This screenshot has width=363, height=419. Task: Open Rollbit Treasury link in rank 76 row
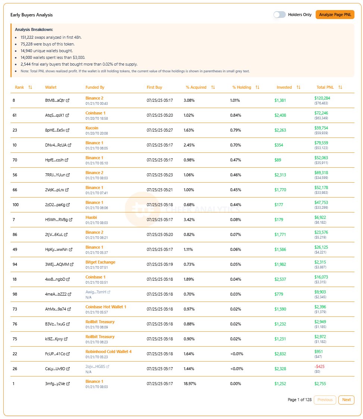tap(100, 322)
